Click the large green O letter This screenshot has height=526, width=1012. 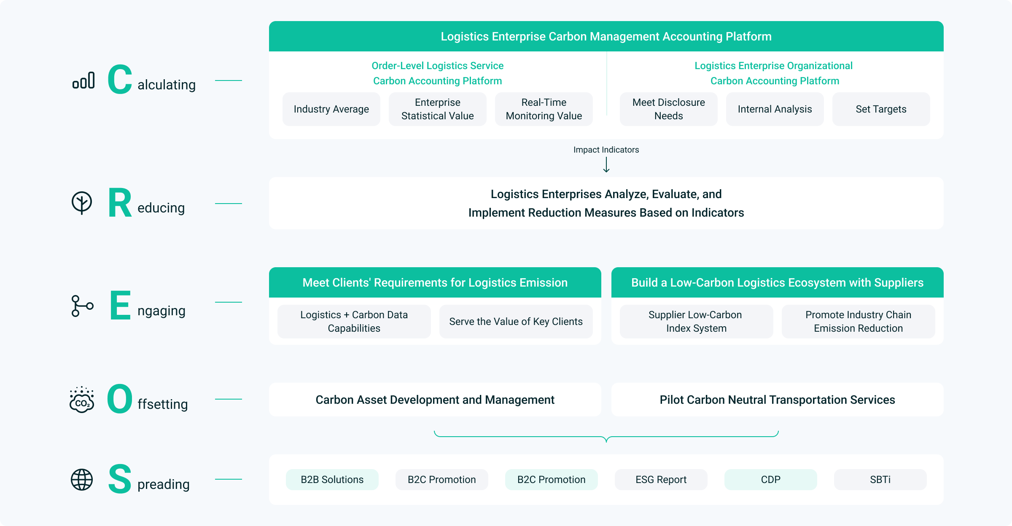120,399
